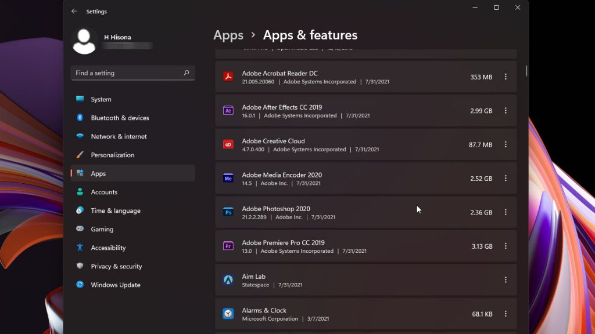Click the Privacy shield icon

(80, 266)
